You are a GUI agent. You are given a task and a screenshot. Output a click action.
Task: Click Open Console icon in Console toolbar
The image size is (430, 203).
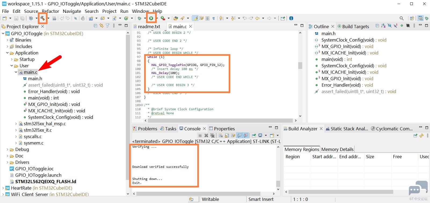[272, 135]
